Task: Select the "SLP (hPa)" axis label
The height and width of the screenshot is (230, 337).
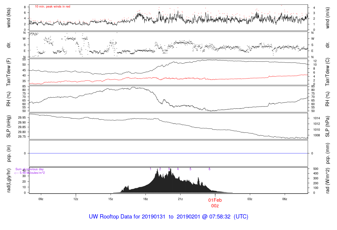Action: (x=327, y=126)
